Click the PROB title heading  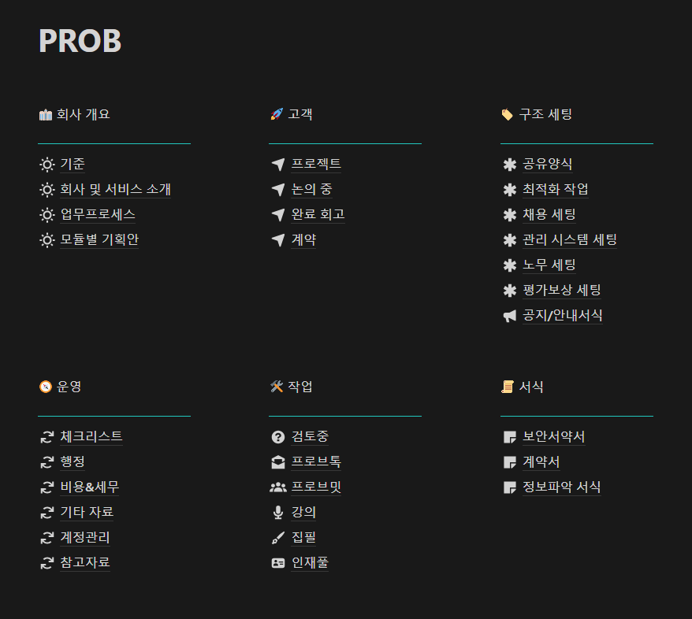pyautogui.click(x=80, y=41)
